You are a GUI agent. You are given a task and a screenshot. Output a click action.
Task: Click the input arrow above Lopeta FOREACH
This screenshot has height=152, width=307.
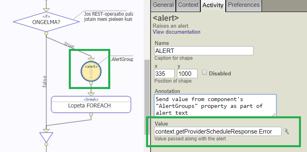(91, 94)
